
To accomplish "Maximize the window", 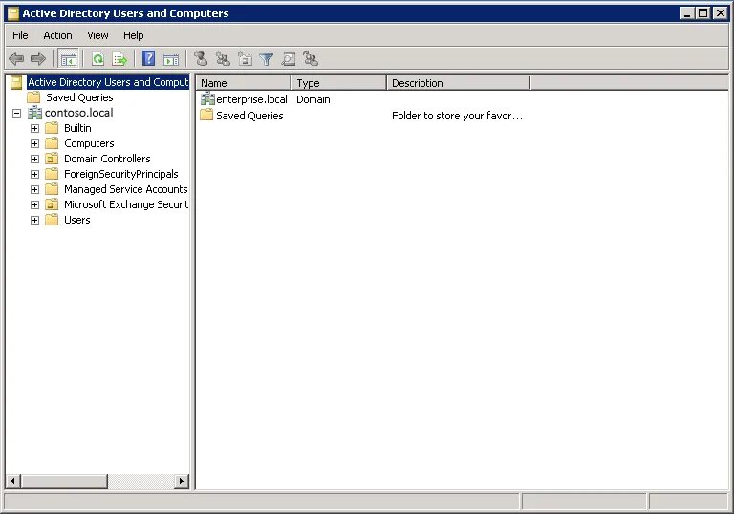I will [x=703, y=13].
